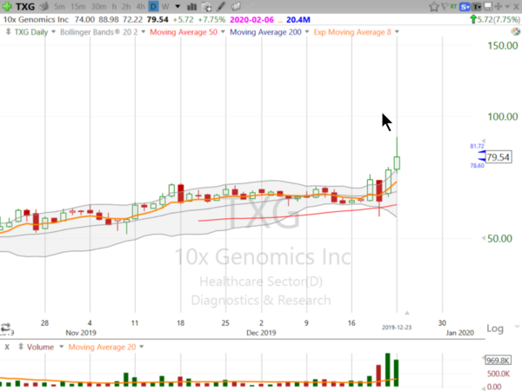This screenshot has width=522, height=391.
Task: Open the news icon beside TXG
Action: point(43,6)
